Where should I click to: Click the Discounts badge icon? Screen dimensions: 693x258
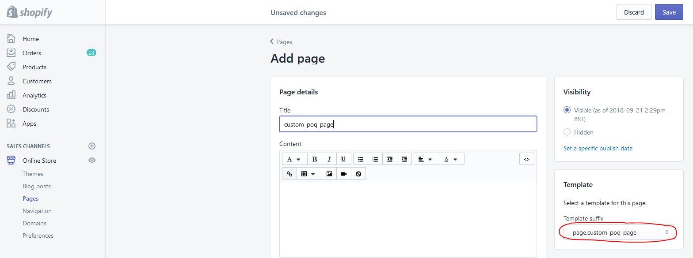pos(11,109)
